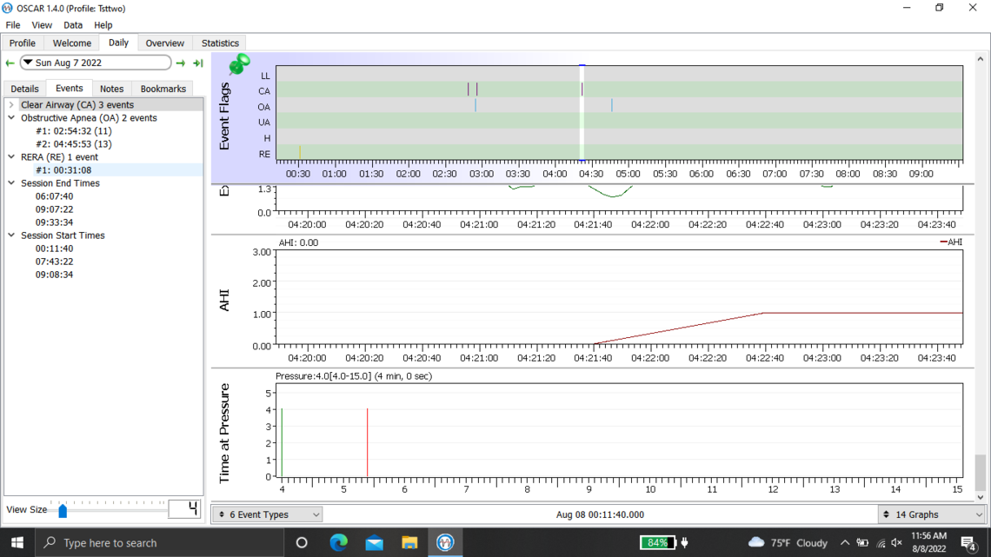Click the weather cloud icon
Image resolution: width=991 pixels, height=557 pixels.
(756, 542)
